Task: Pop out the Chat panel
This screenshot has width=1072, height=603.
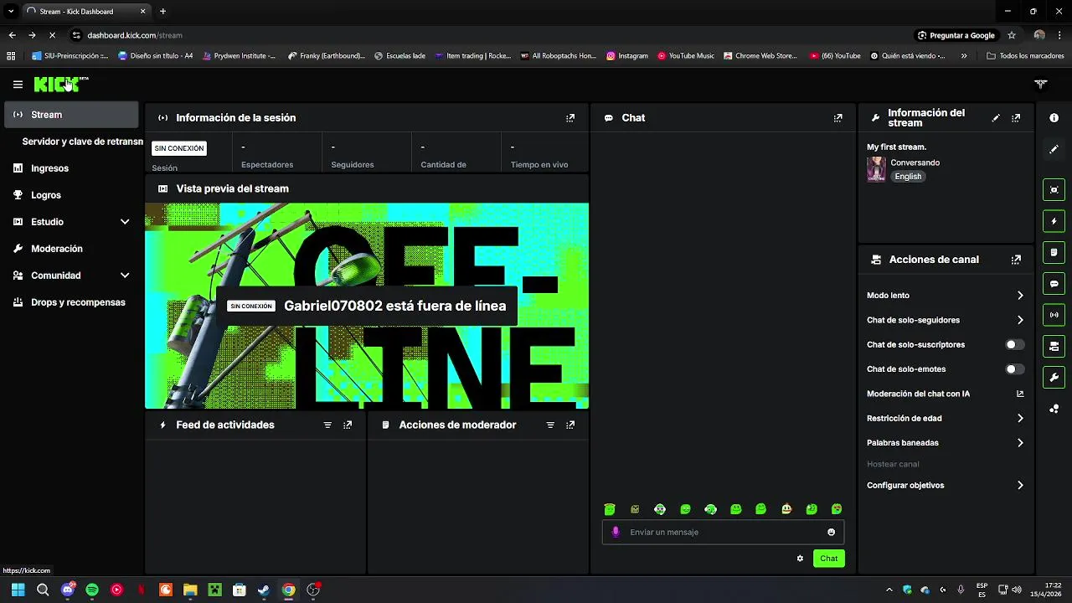Action: click(x=837, y=118)
